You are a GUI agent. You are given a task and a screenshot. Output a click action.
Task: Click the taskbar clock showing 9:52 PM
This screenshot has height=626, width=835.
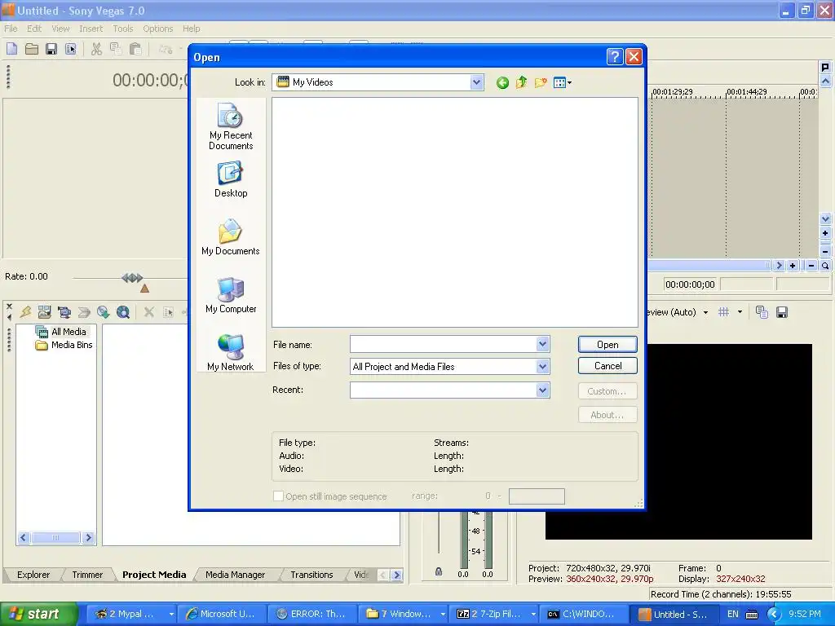(805, 614)
